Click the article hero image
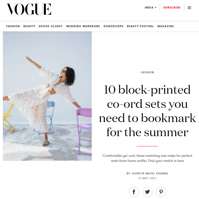The height and width of the screenshot is (199, 199). [47, 96]
